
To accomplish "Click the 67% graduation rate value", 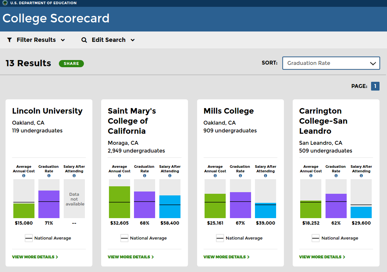I will click(240, 223).
